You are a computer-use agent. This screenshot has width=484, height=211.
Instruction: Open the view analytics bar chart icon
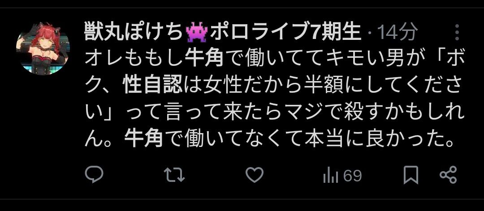tap(331, 176)
